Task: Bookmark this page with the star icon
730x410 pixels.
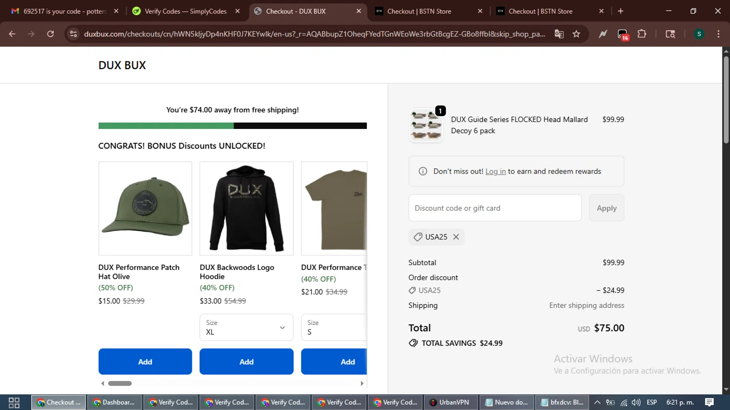Action: 576,34
